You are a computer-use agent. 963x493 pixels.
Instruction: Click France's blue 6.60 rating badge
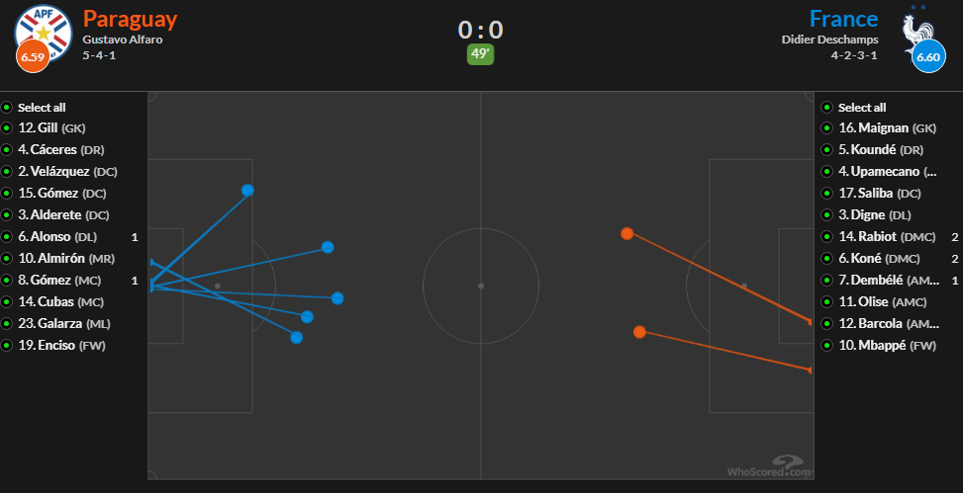(x=928, y=56)
